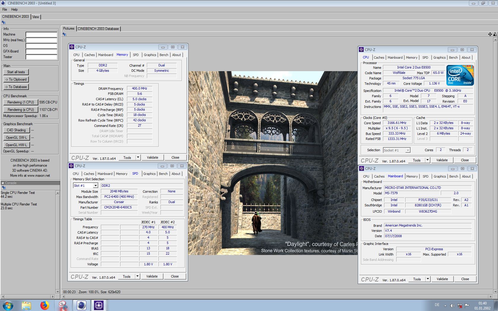Click Validate in CPU-Z Memory window
The width and height of the screenshot is (498, 311).
point(152,157)
